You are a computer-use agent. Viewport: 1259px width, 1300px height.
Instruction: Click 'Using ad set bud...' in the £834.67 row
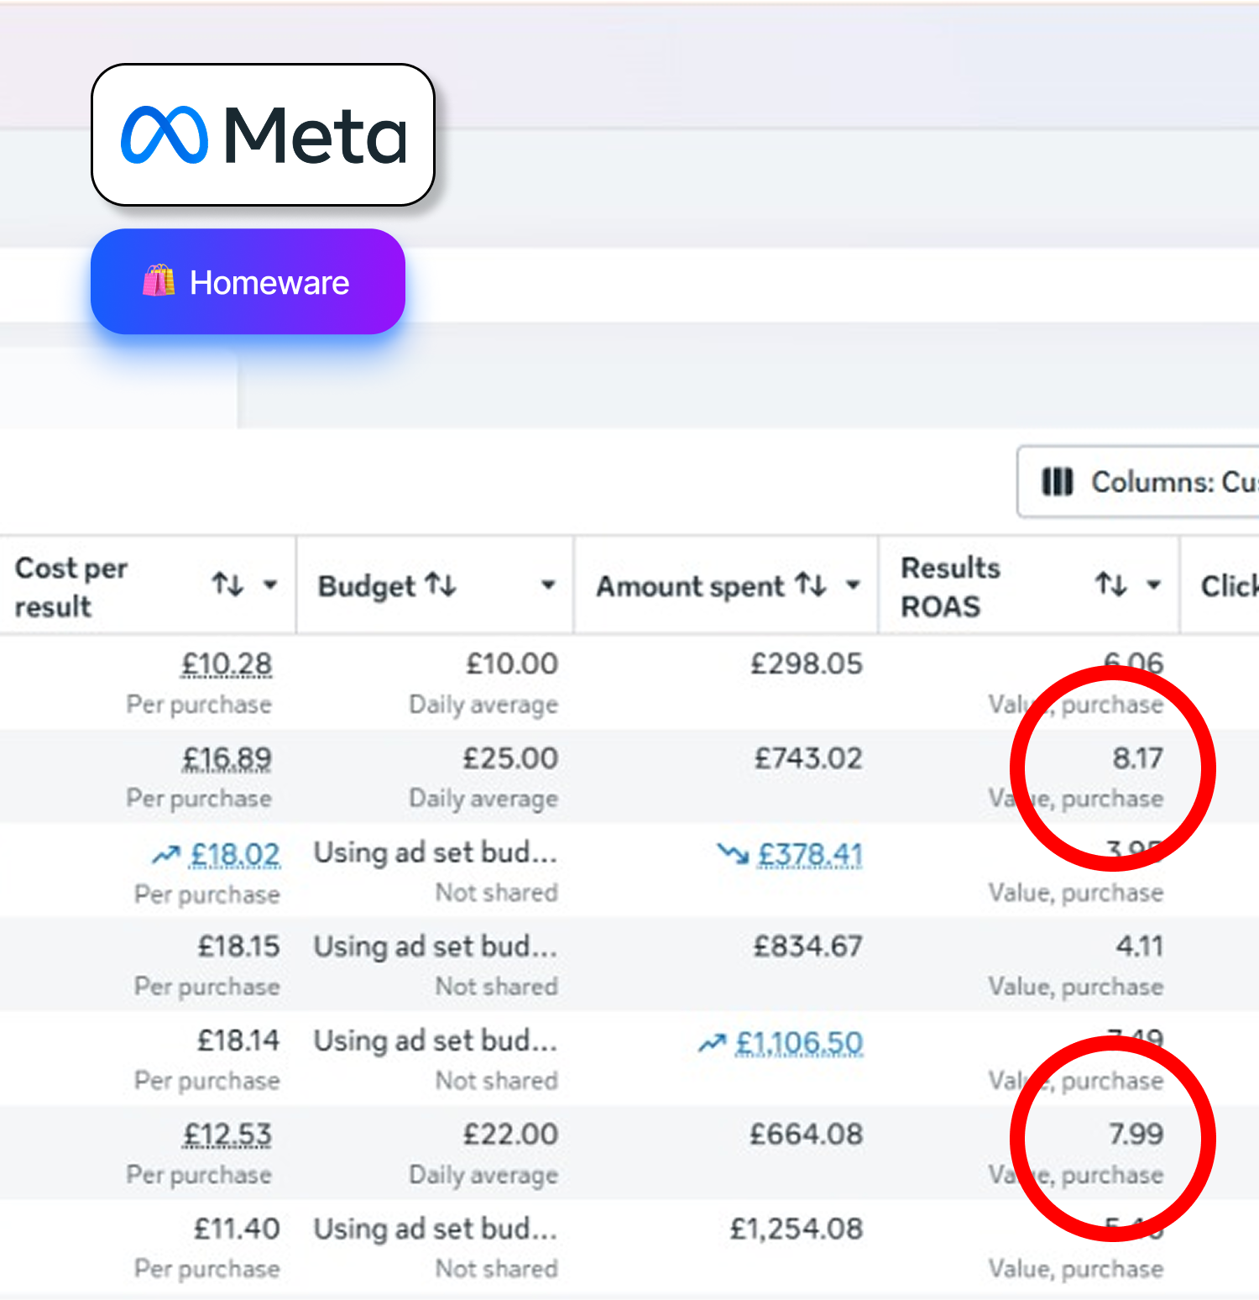436,947
